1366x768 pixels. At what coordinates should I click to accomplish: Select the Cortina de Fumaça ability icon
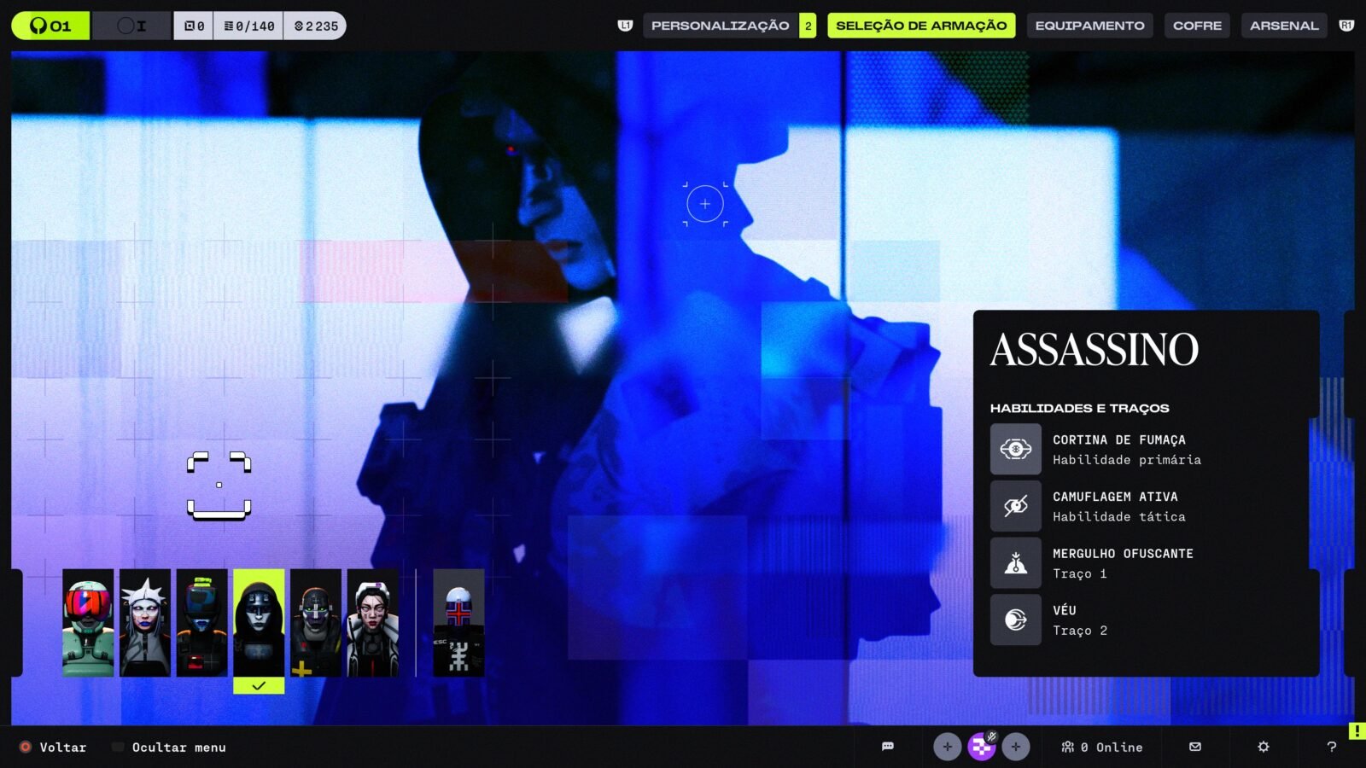1016,449
